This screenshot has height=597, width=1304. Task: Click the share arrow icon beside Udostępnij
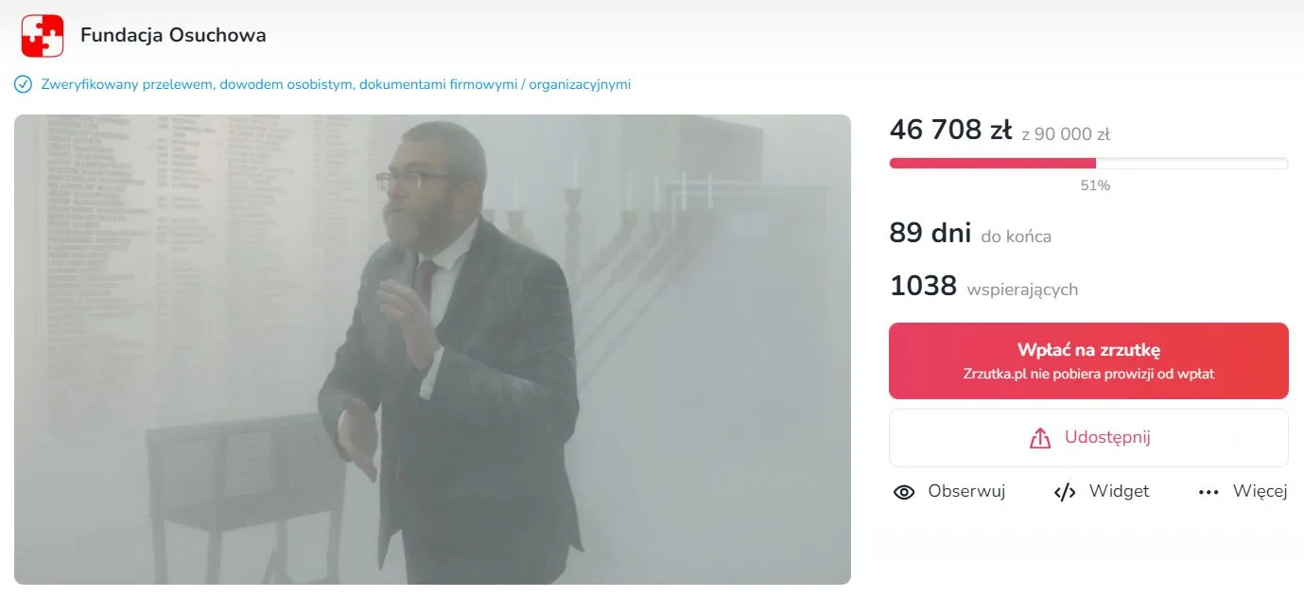click(1039, 439)
